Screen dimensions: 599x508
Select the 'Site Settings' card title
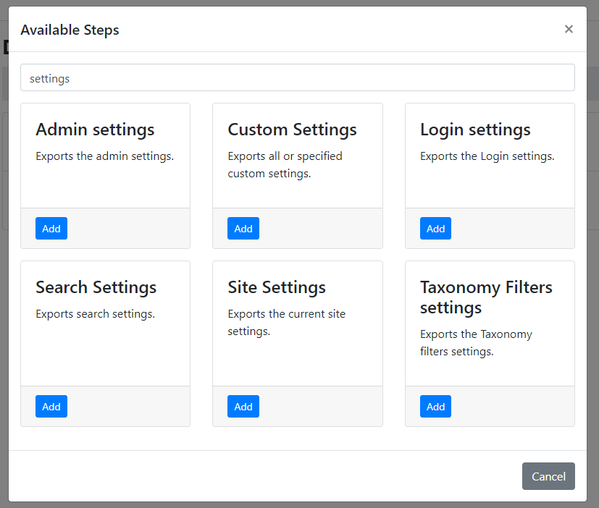tap(277, 287)
